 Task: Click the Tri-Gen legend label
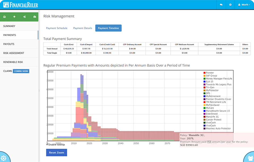click(210, 87)
